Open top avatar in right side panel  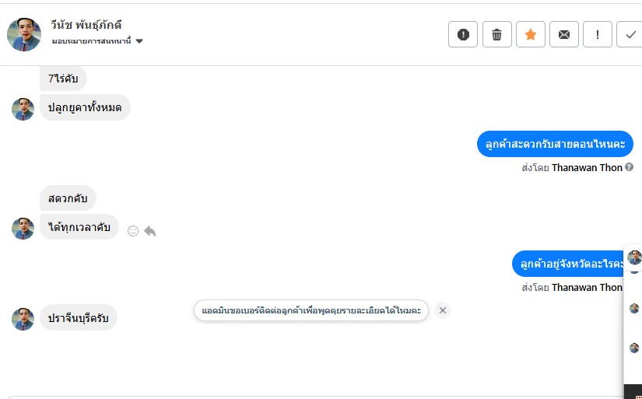634,257
